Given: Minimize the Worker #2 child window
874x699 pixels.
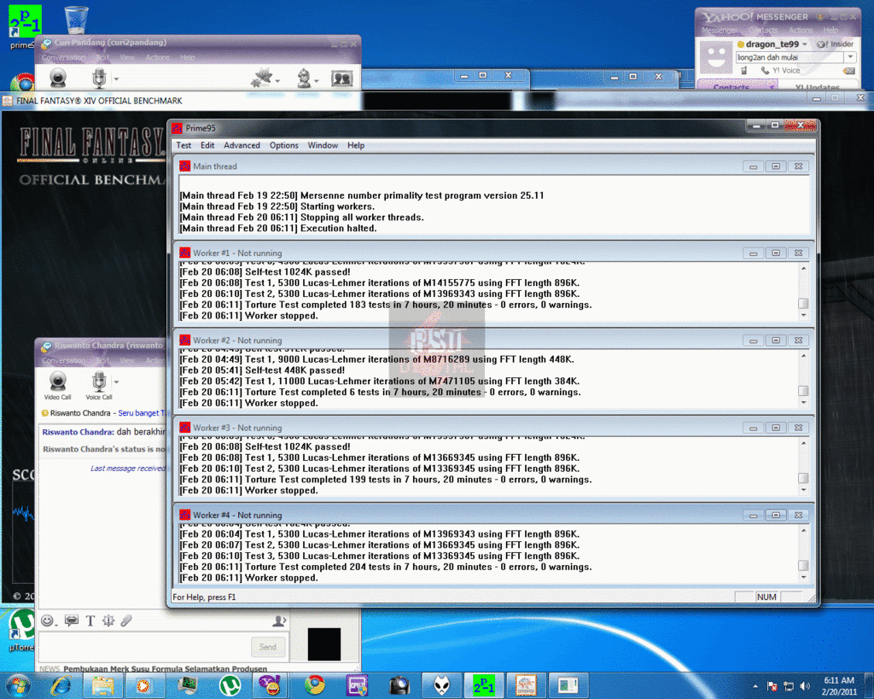Looking at the screenshot, I should [x=753, y=341].
